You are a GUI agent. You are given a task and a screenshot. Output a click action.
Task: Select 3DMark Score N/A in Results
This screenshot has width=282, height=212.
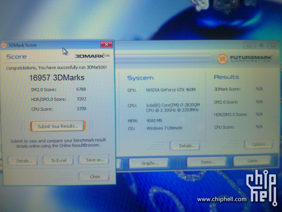coord(259,89)
